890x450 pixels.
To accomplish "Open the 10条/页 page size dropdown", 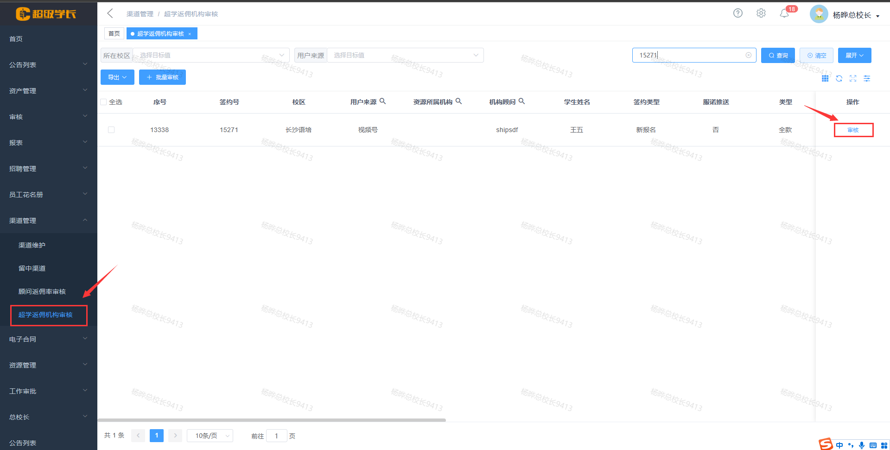I will pyautogui.click(x=210, y=436).
